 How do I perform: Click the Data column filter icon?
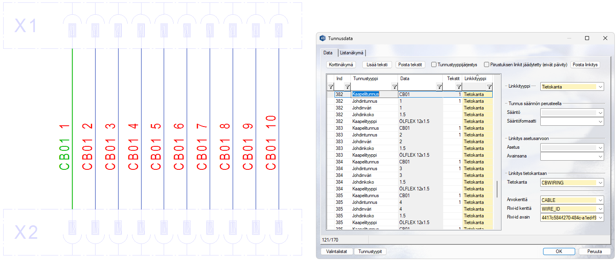439,87
